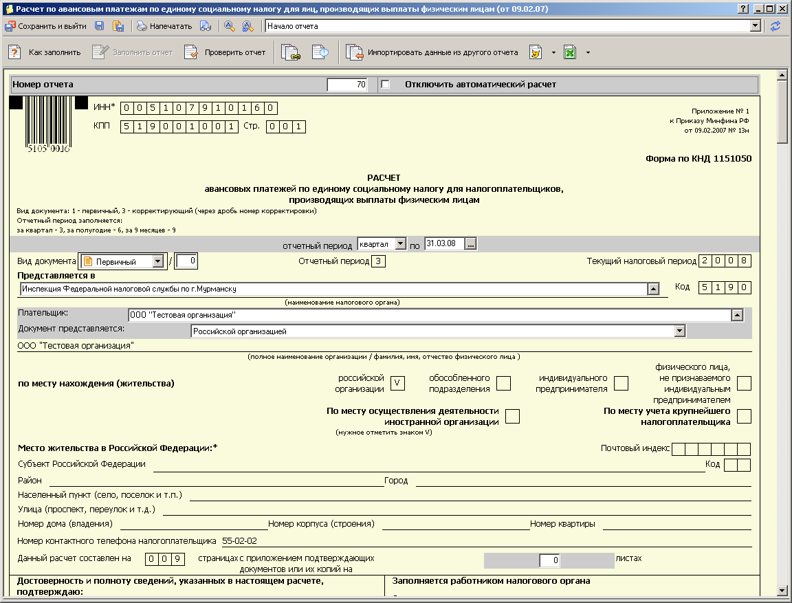
Task: Click the Код 5190 boxes
Action: (725, 287)
